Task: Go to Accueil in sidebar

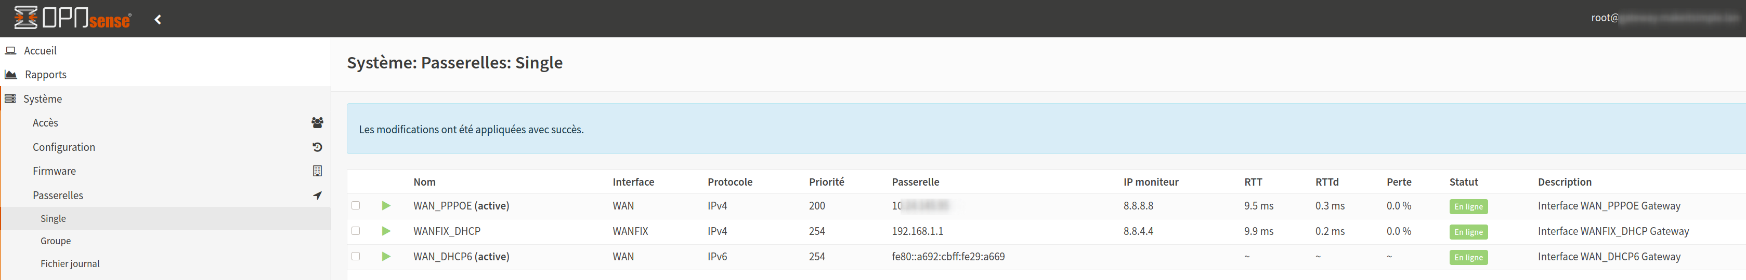Action: coord(40,51)
